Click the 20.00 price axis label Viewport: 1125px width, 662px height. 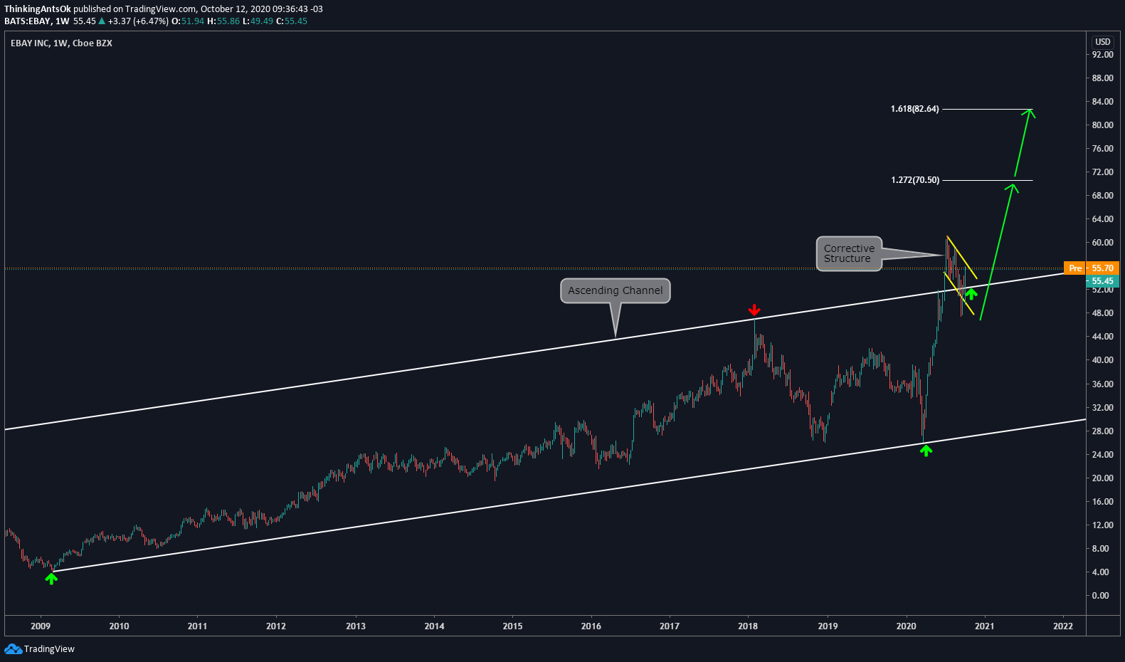[1102, 478]
